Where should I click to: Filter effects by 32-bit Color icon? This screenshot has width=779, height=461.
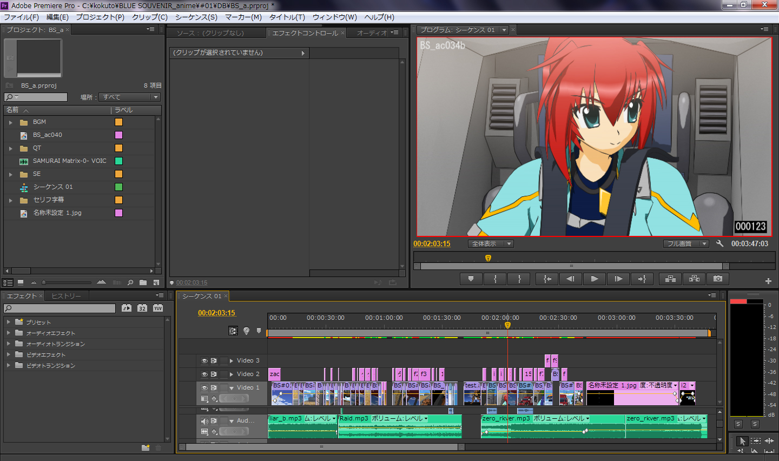point(142,308)
